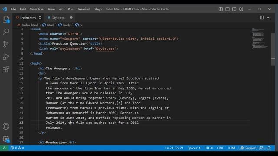Open the Go menu

[61, 9]
